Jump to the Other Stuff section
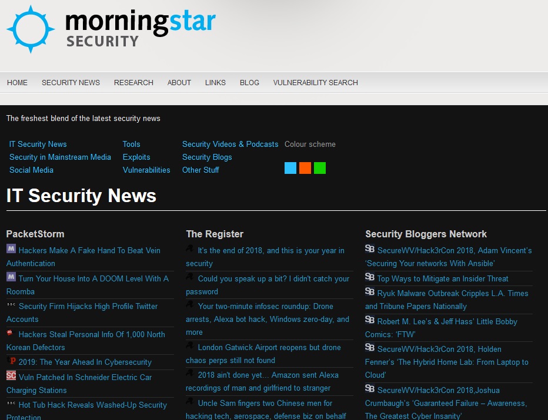 tap(201, 170)
